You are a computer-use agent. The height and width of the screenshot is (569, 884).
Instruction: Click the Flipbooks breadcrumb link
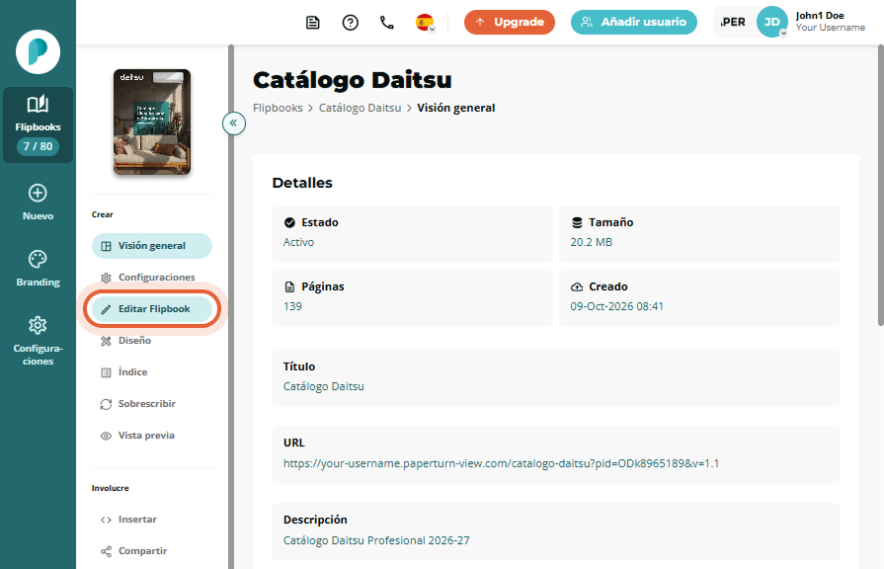pos(278,108)
